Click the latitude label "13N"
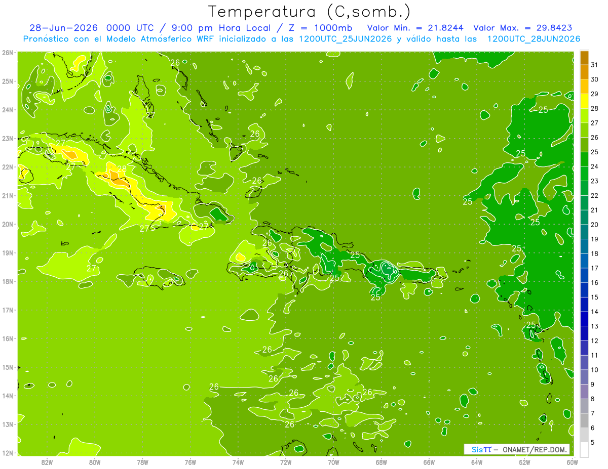 (8, 424)
